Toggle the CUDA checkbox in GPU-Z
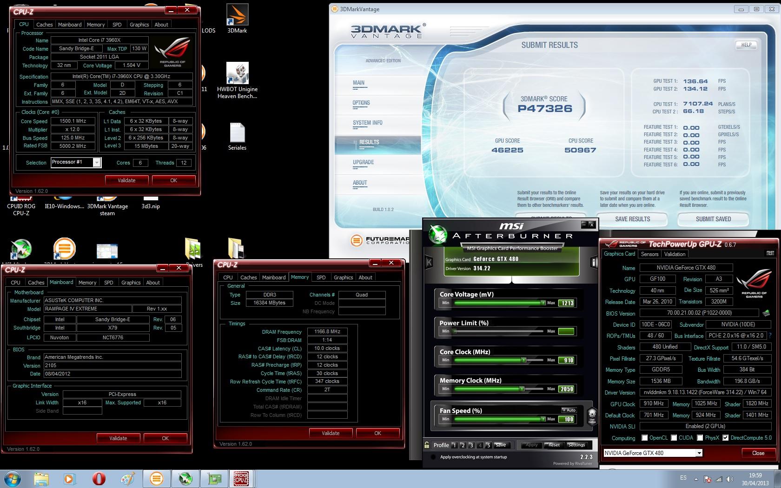The height and width of the screenshot is (488, 781). tap(674, 438)
